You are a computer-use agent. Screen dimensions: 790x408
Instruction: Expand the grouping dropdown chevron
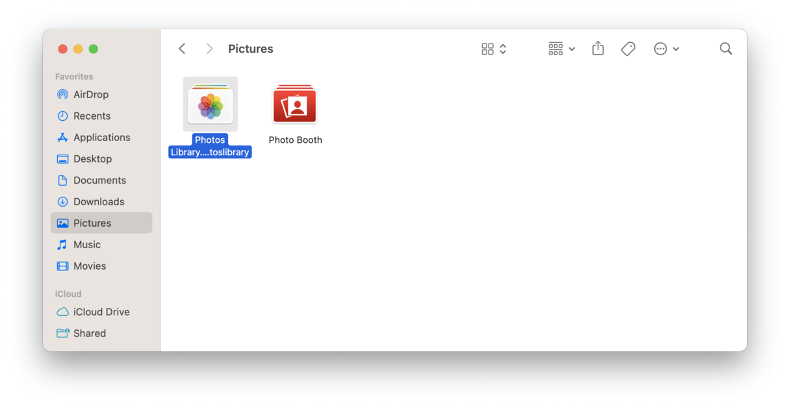[572, 49]
